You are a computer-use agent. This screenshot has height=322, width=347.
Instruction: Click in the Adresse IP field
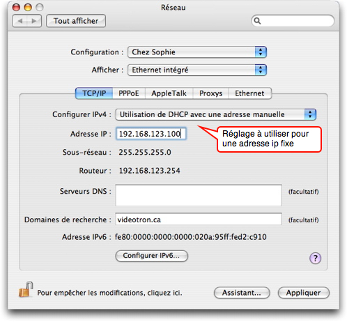tap(151, 134)
